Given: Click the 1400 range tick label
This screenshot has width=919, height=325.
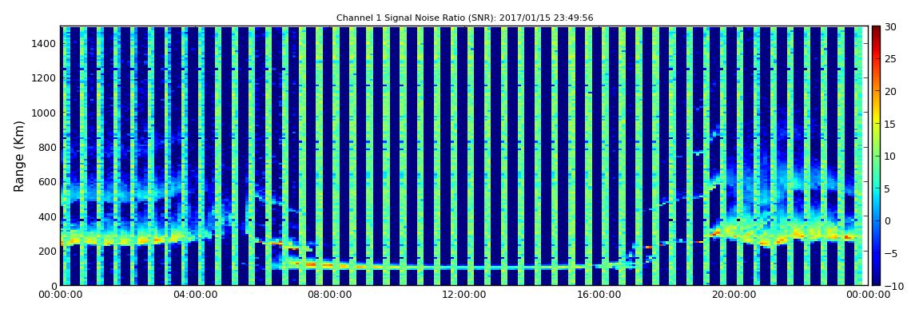Looking at the screenshot, I should tap(43, 44).
